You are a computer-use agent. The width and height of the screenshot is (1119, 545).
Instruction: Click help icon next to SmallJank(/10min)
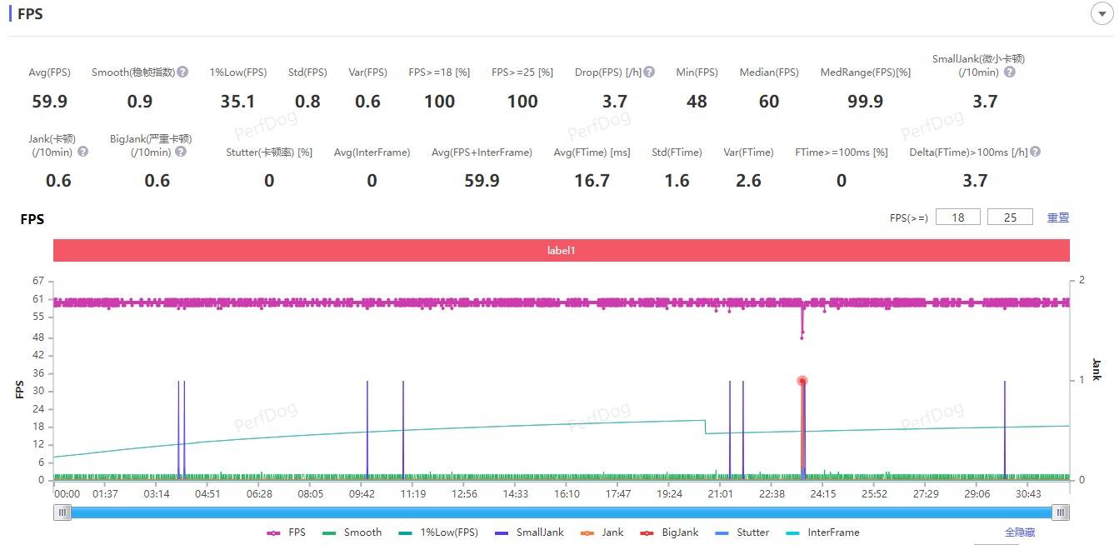pos(1009,72)
